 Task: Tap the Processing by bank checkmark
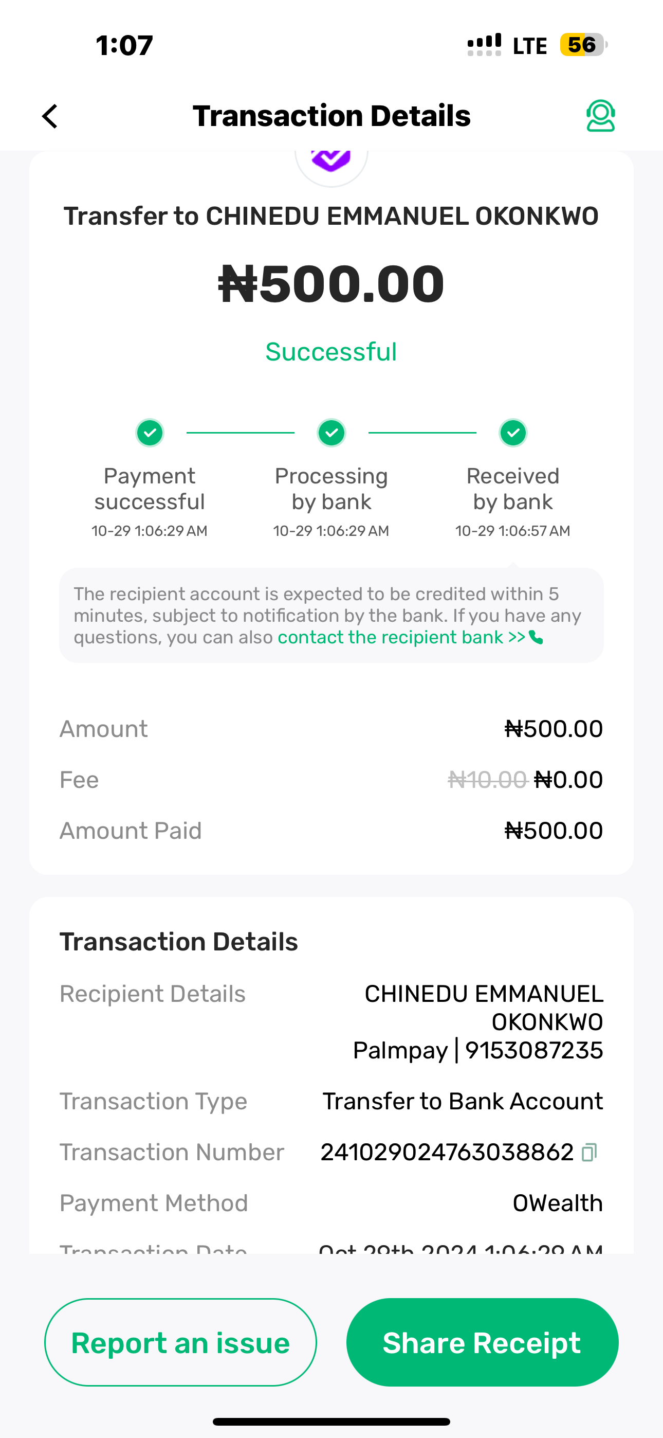(x=331, y=433)
